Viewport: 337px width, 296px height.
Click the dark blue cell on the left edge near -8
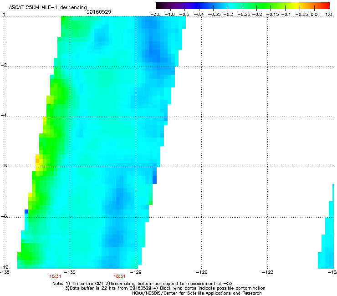click(26, 211)
